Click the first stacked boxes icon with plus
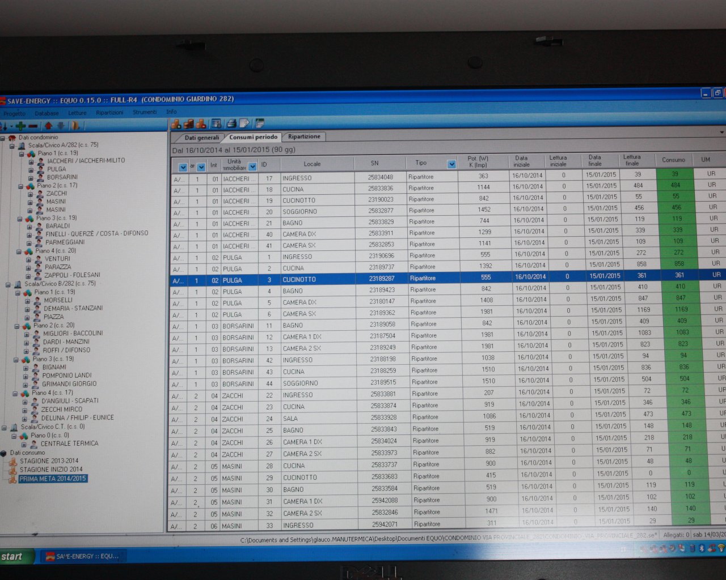The height and width of the screenshot is (580, 726). (x=176, y=123)
